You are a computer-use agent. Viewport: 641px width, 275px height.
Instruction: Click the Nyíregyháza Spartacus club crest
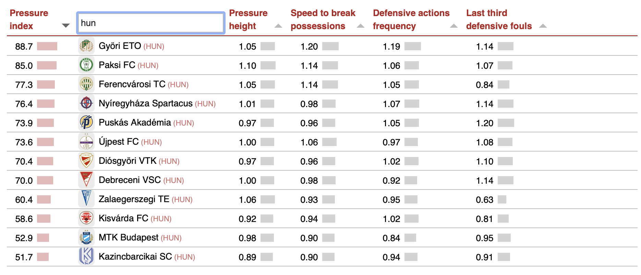click(x=86, y=104)
